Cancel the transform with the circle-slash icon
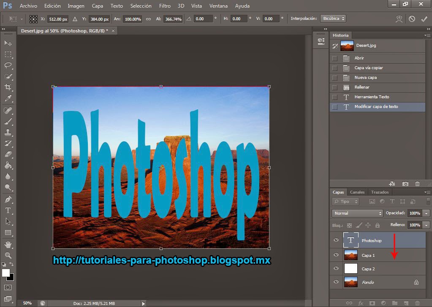Screen dimensions: 432x307 pyautogui.click(x=412, y=19)
